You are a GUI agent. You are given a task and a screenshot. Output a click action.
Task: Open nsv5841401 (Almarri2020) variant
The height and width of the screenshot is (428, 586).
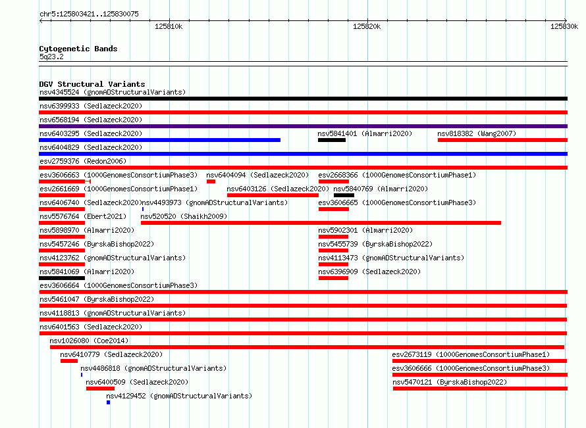[365, 133]
